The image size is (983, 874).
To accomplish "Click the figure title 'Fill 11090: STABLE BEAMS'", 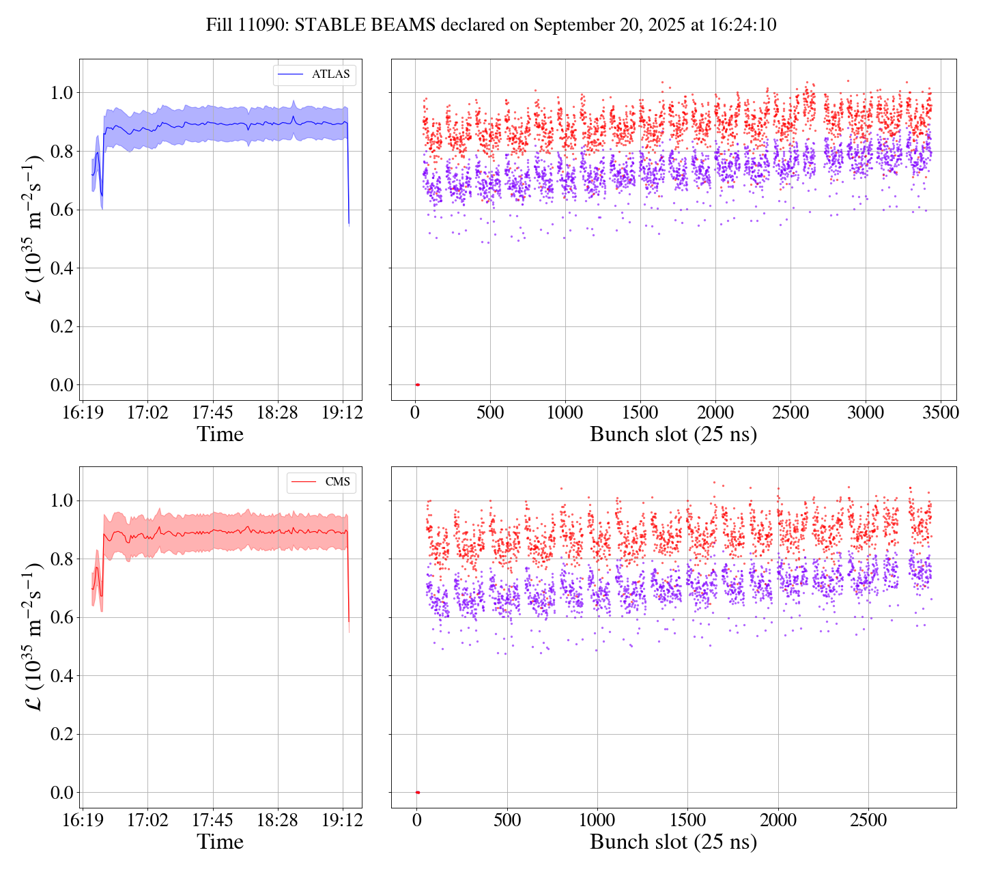I will tap(491, 25).
